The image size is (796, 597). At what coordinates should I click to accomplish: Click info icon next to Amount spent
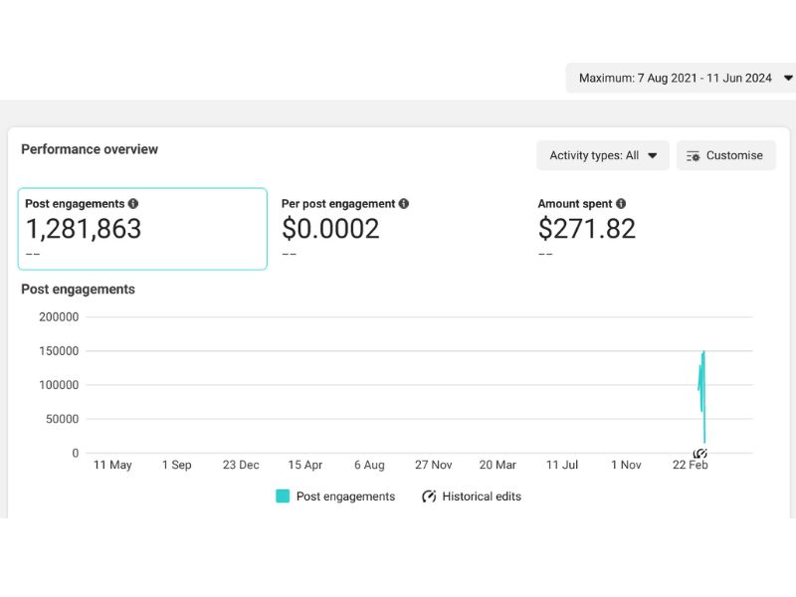(x=621, y=204)
